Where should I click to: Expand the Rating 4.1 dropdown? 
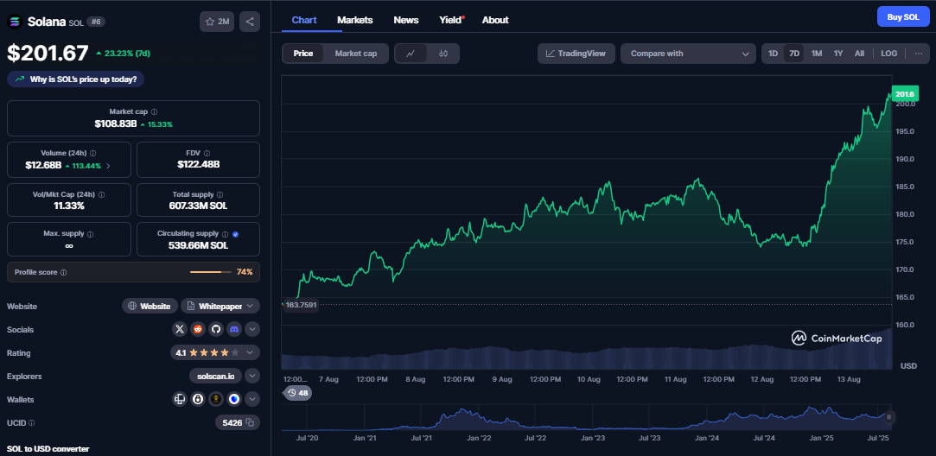pos(215,352)
